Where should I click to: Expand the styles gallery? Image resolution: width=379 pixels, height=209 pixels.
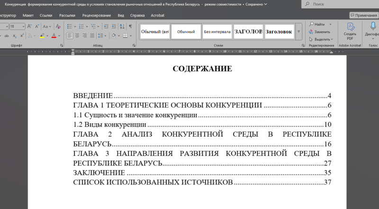point(299,32)
